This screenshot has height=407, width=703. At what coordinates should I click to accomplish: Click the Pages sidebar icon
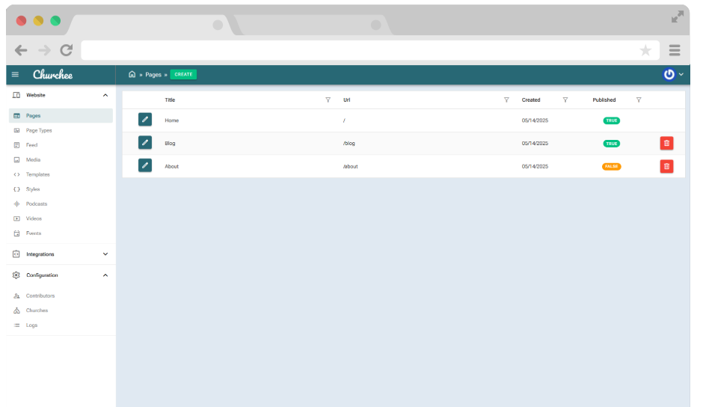coord(16,116)
